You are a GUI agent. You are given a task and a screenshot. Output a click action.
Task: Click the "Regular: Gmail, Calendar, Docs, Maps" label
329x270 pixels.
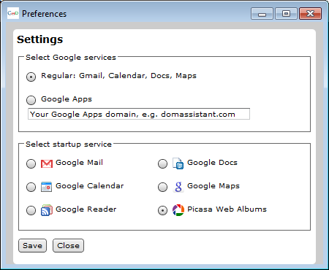point(118,76)
